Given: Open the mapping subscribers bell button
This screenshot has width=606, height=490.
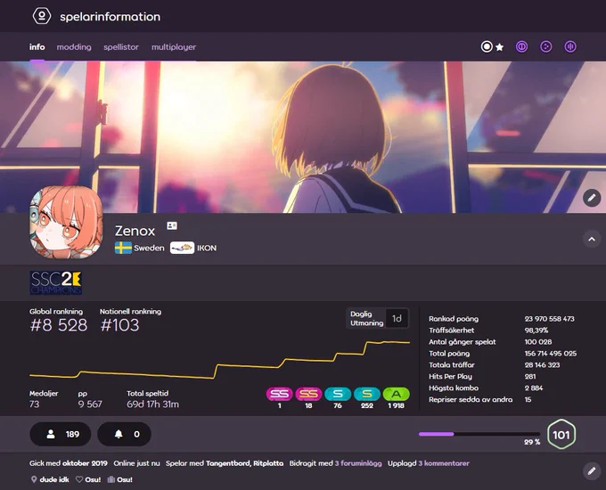Looking at the screenshot, I should pos(124,435).
